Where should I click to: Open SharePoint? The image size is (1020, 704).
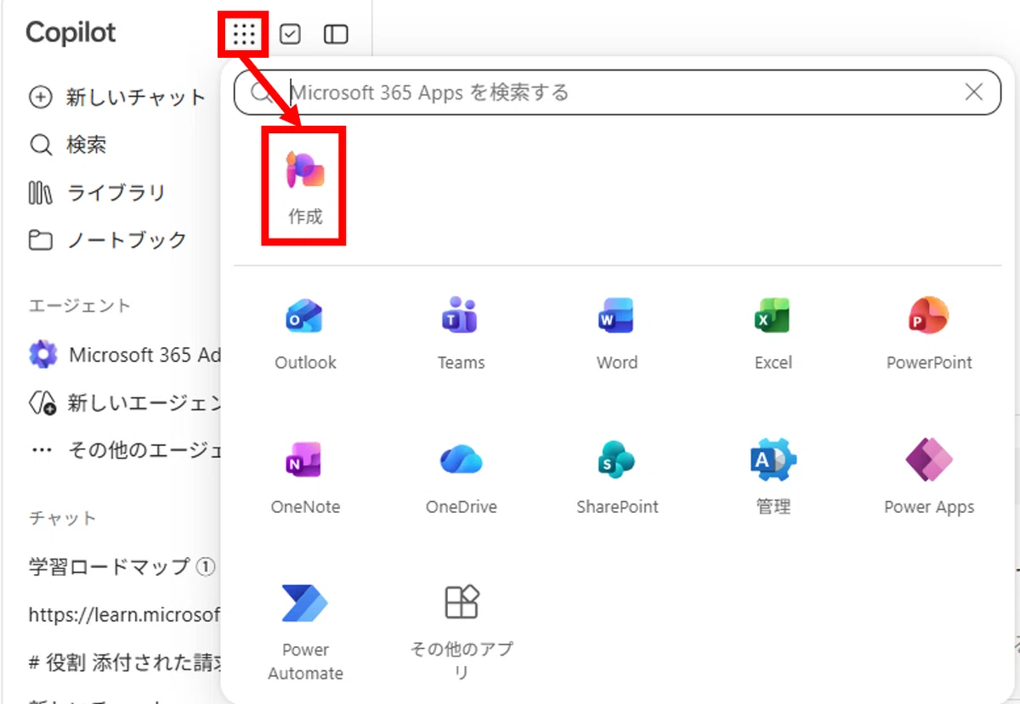pos(617,478)
